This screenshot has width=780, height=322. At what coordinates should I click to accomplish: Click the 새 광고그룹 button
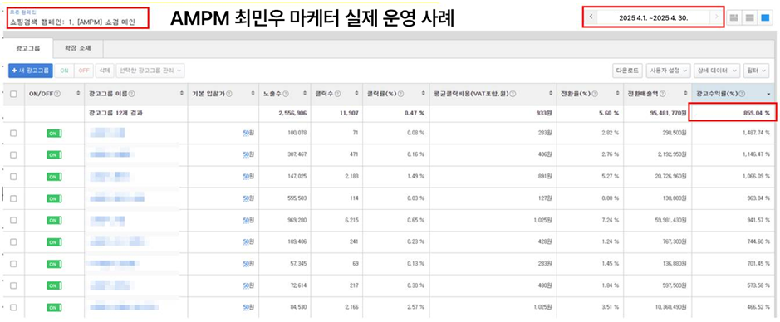[30, 71]
